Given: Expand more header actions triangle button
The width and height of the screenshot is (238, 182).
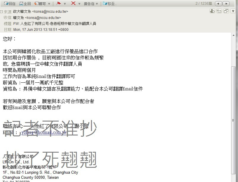Looking at the screenshot, I should (233, 11).
